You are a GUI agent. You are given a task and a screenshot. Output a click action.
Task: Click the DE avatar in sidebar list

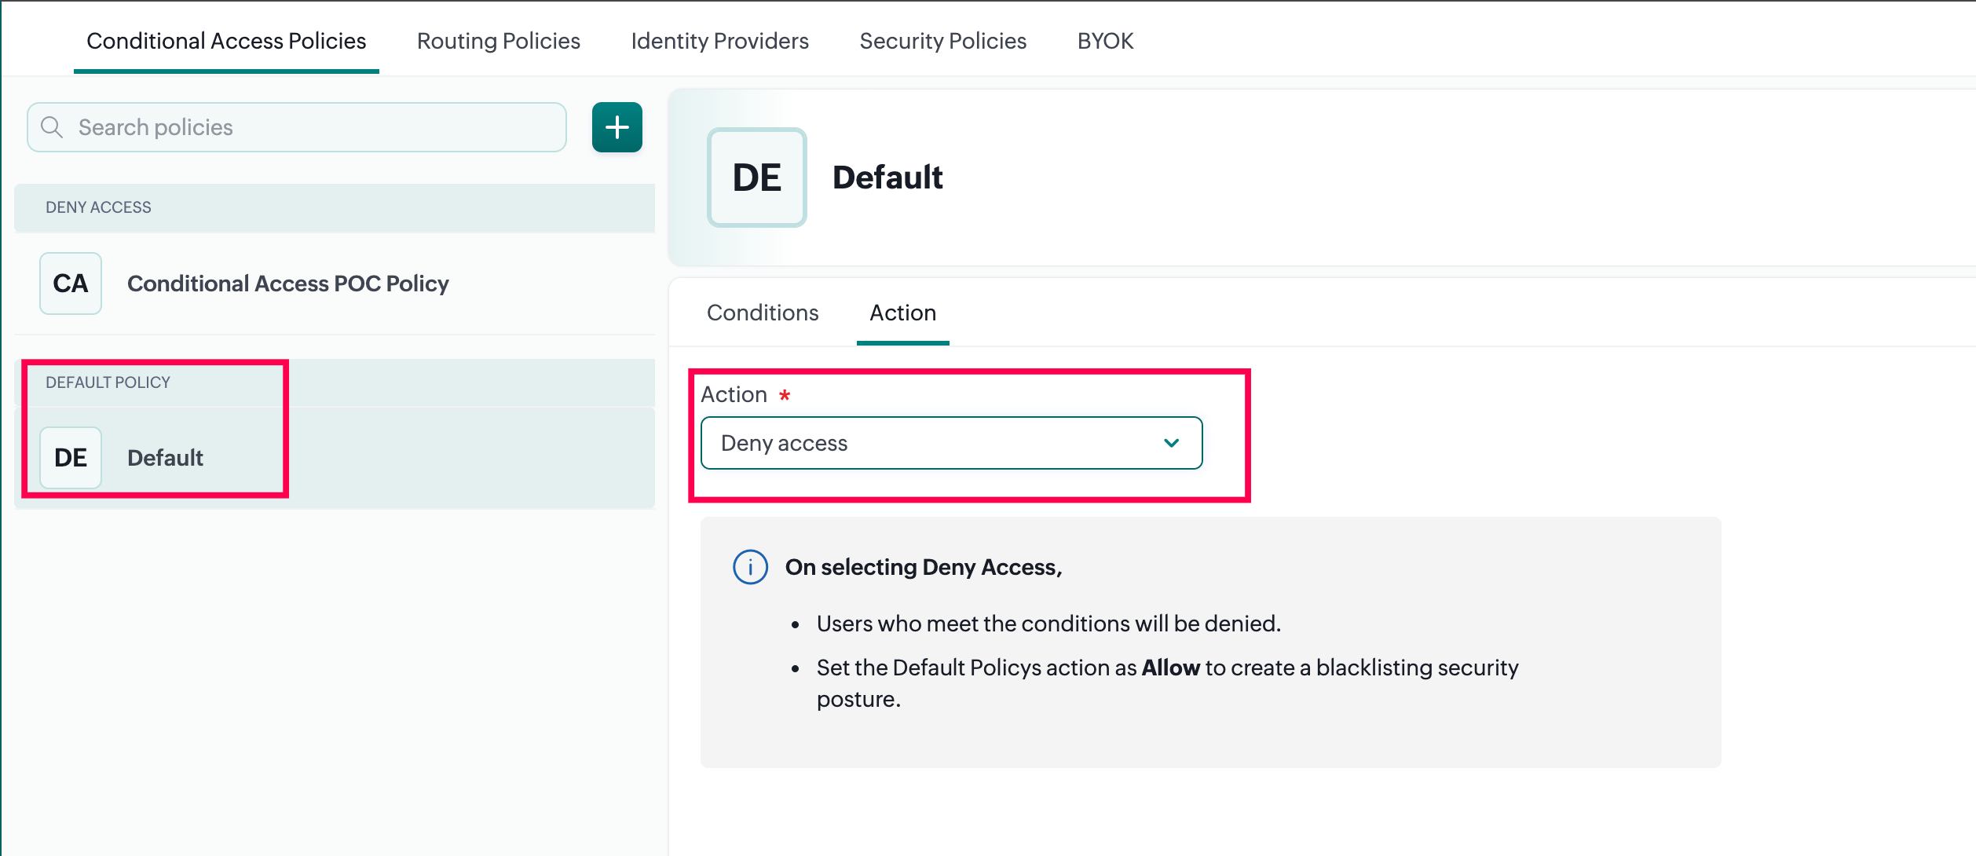[71, 458]
